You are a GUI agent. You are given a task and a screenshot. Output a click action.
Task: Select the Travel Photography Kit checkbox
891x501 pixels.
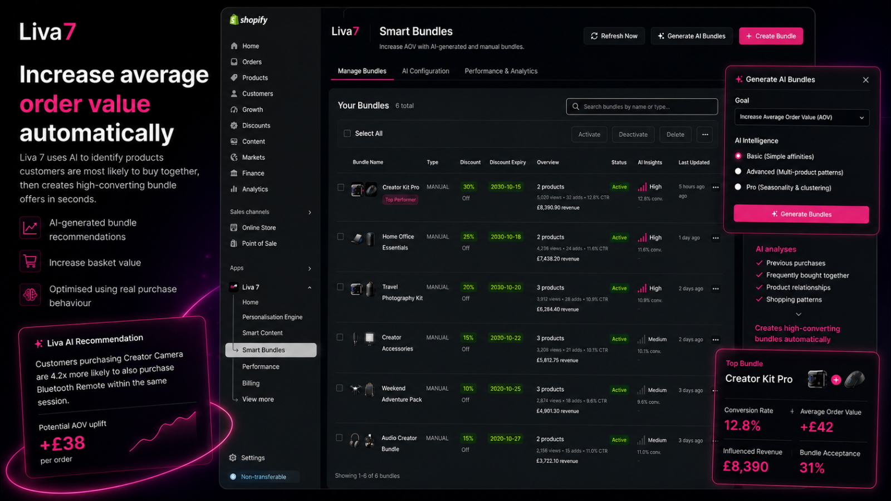[340, 287]
